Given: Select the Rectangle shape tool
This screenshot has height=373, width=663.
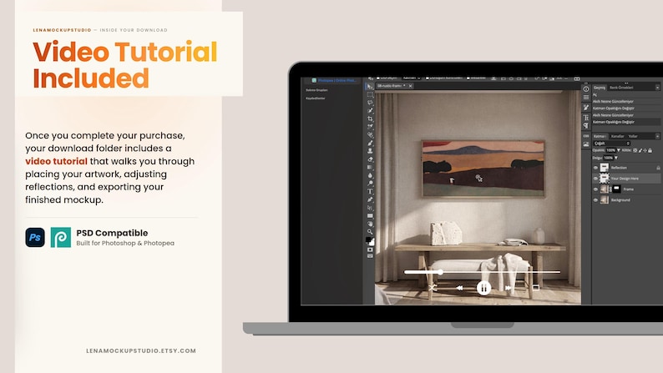Looking at the screenshot, I should [x=370, y=216].
